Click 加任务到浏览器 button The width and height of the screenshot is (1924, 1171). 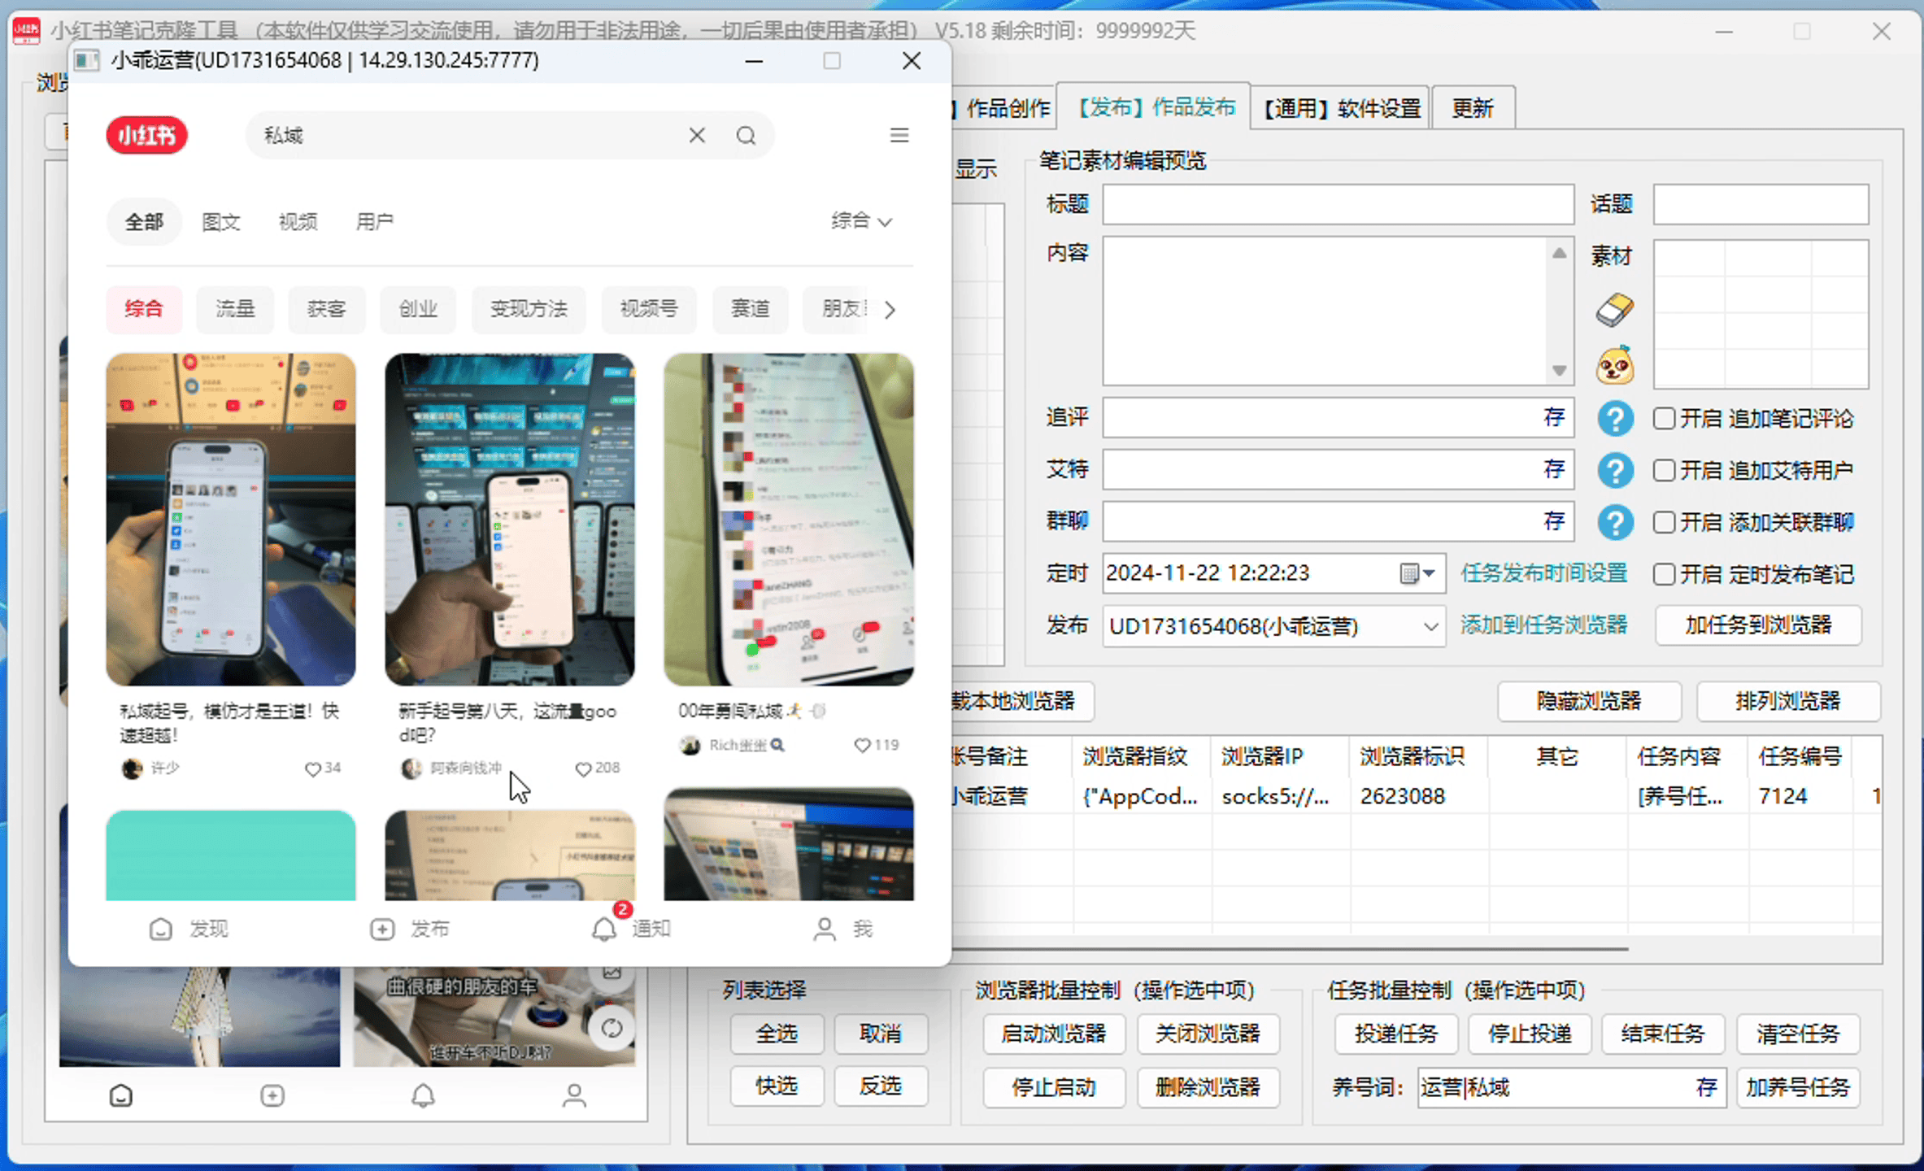pos(1757,625)
